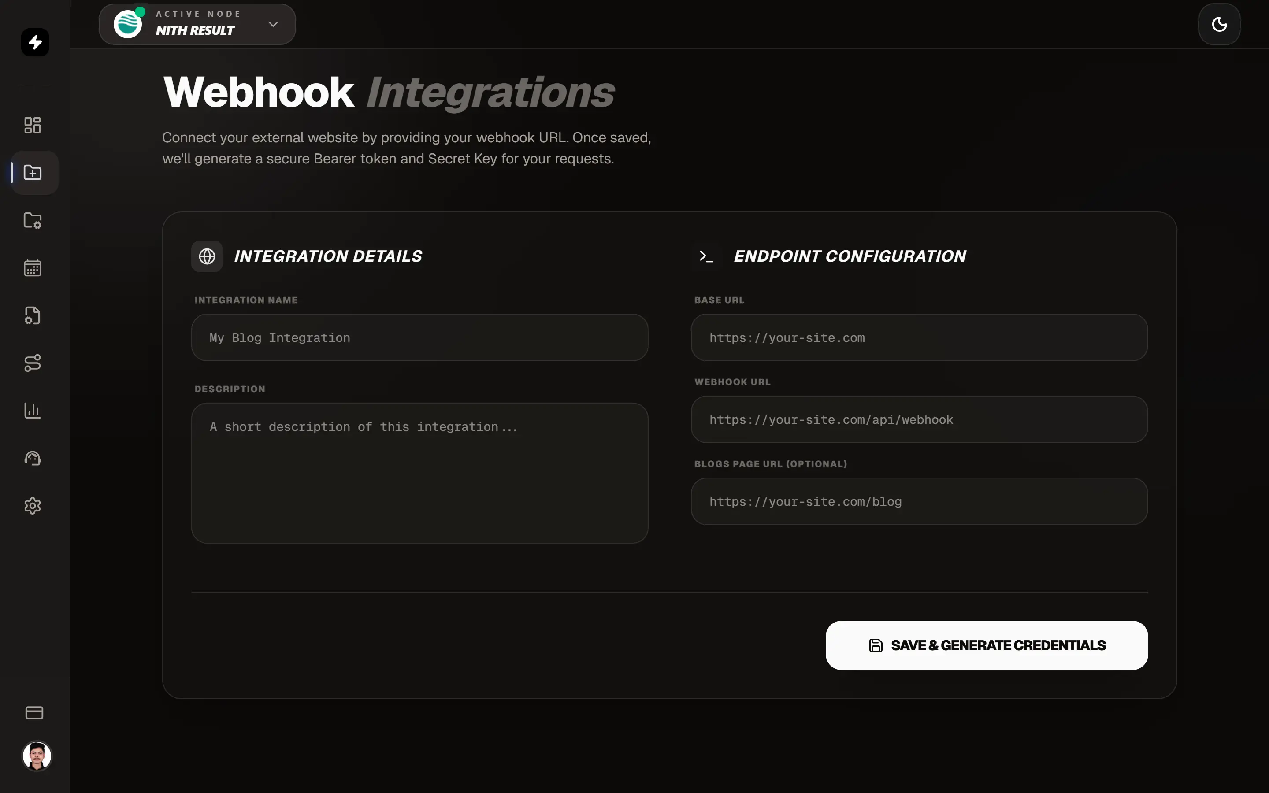Open the bar chart analytics icon
Viewport: 1269px width, 793px height.
coord(33,411)
